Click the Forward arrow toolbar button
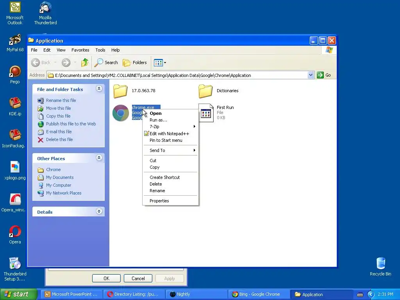The image size is (400, 300). [66, 62]
